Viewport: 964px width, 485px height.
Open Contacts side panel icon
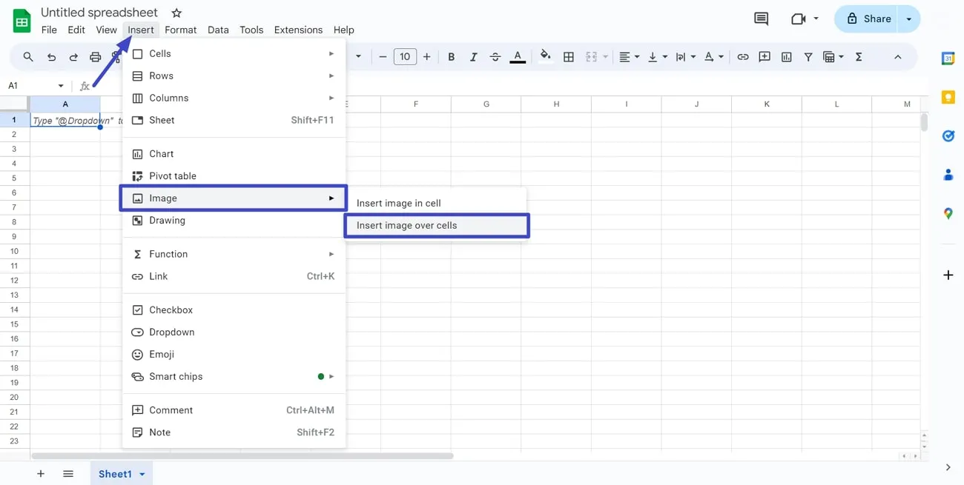[948, 175]
